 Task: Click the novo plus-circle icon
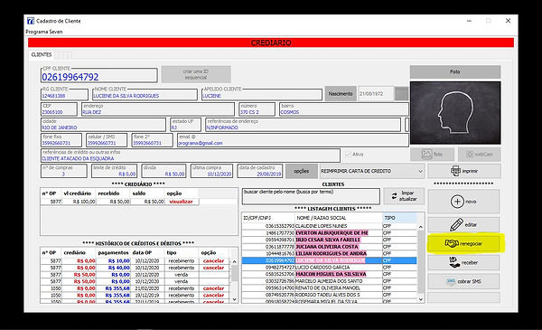457,202
